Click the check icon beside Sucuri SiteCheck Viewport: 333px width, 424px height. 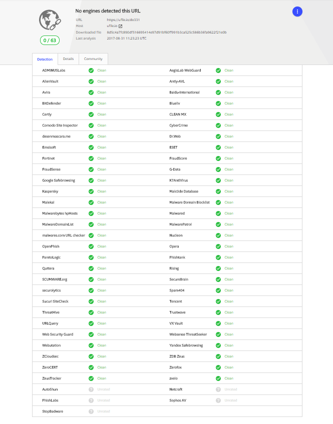pos(91,301)
